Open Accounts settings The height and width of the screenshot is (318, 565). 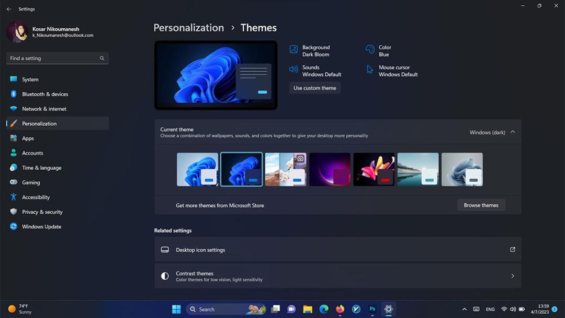click(58, 153)
